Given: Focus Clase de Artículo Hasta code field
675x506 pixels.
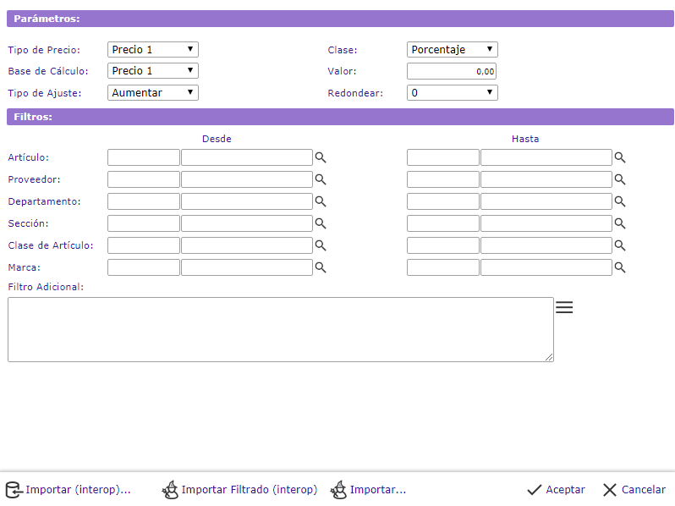Looking at the screenshot, I should click(x=443, y=245).
